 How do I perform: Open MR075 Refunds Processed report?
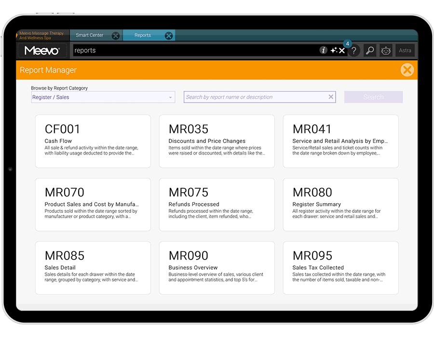click(217, 205)
